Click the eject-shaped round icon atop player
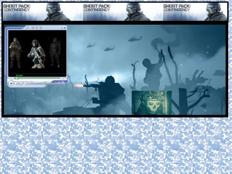 point(41,27)
